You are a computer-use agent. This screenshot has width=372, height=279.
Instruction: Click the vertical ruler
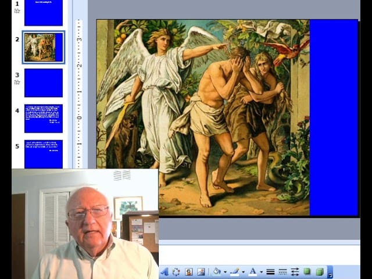[x=79, y=94]
